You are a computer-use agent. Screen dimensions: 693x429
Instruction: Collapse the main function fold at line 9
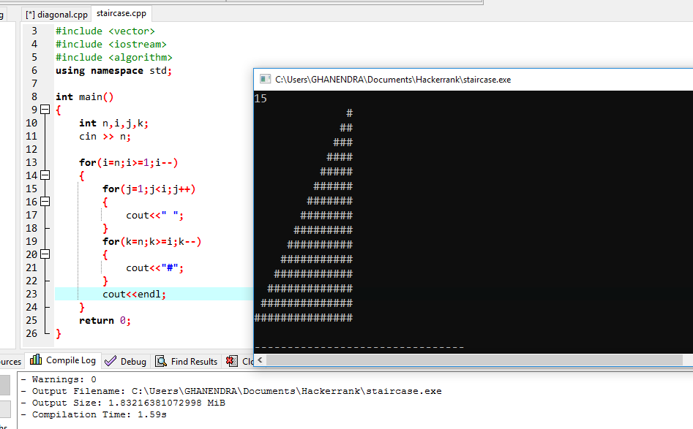tap(45, 109)
